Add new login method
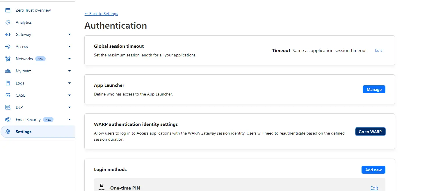 pyautogui.click(x=373, y=170)
